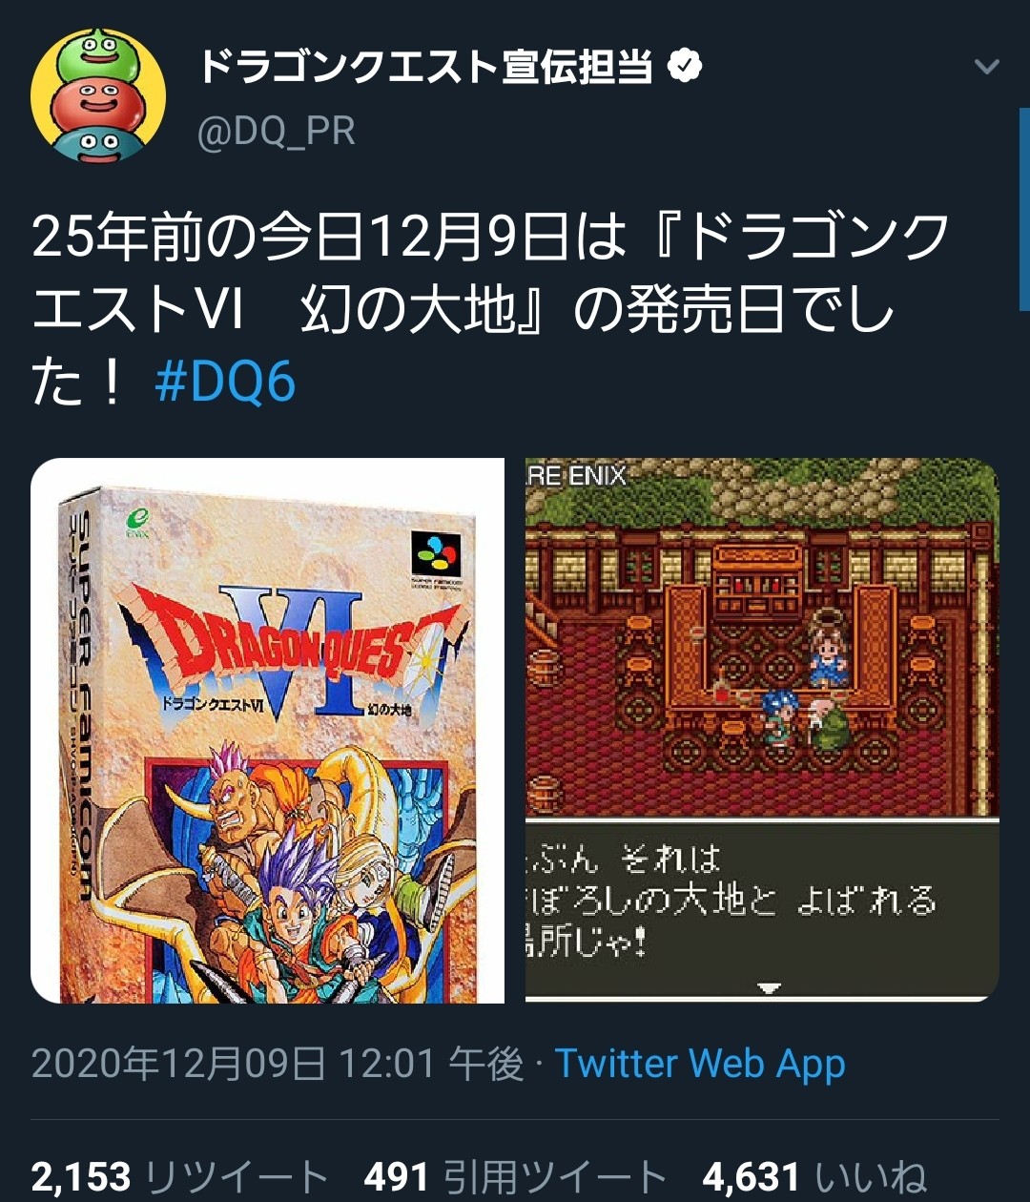The width and height of the screenshot is (1030, 1202).
Task: Click the blue-haired hero sprite in screenshot
Action: click(x=774, y=716)
